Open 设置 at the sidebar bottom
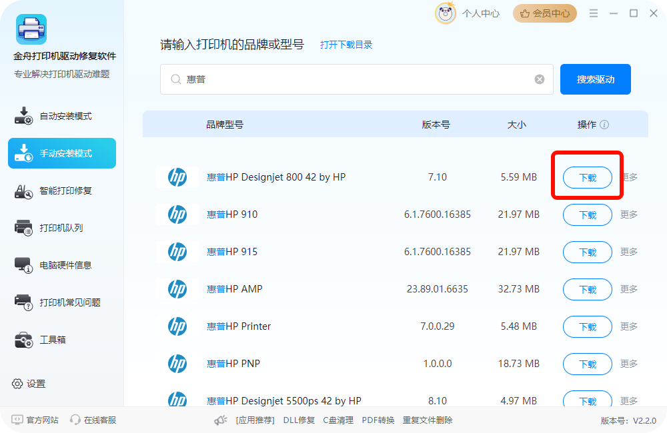667x433 pixels. 29,384
